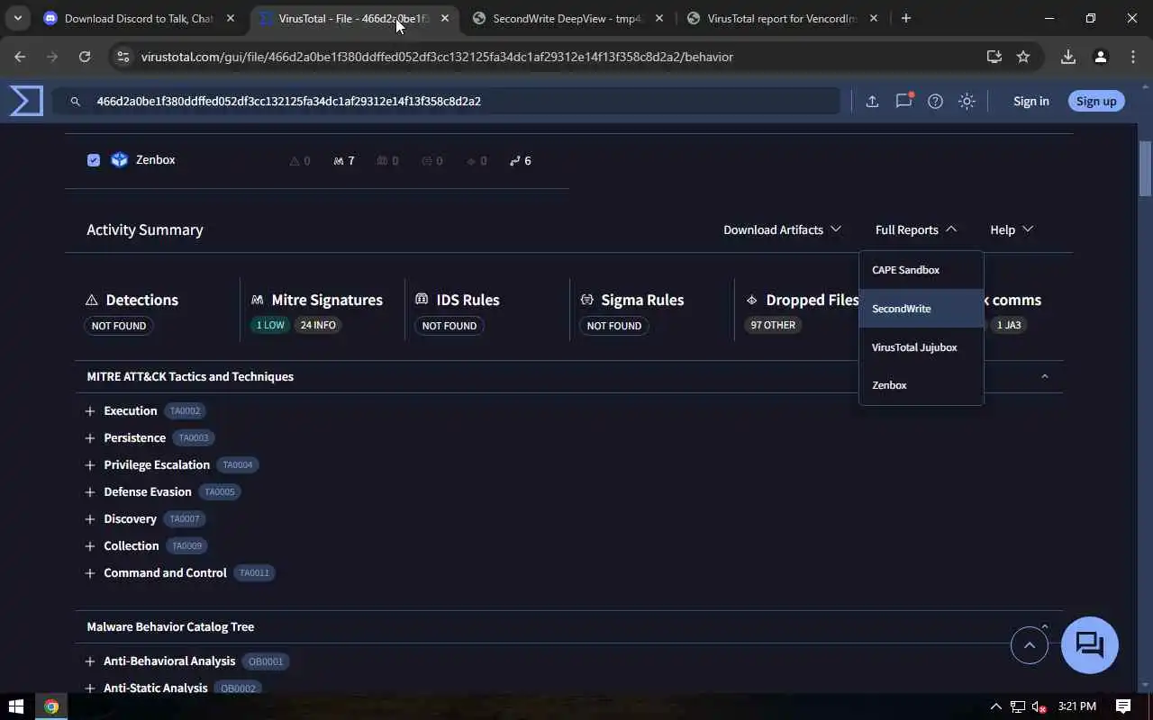Click the scroll-to-top arrow button
Screen dimensions: 1153x720
1030,645
